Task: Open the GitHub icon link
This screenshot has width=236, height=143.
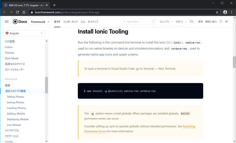Action: pyautogui.click(x=221, y=22)
